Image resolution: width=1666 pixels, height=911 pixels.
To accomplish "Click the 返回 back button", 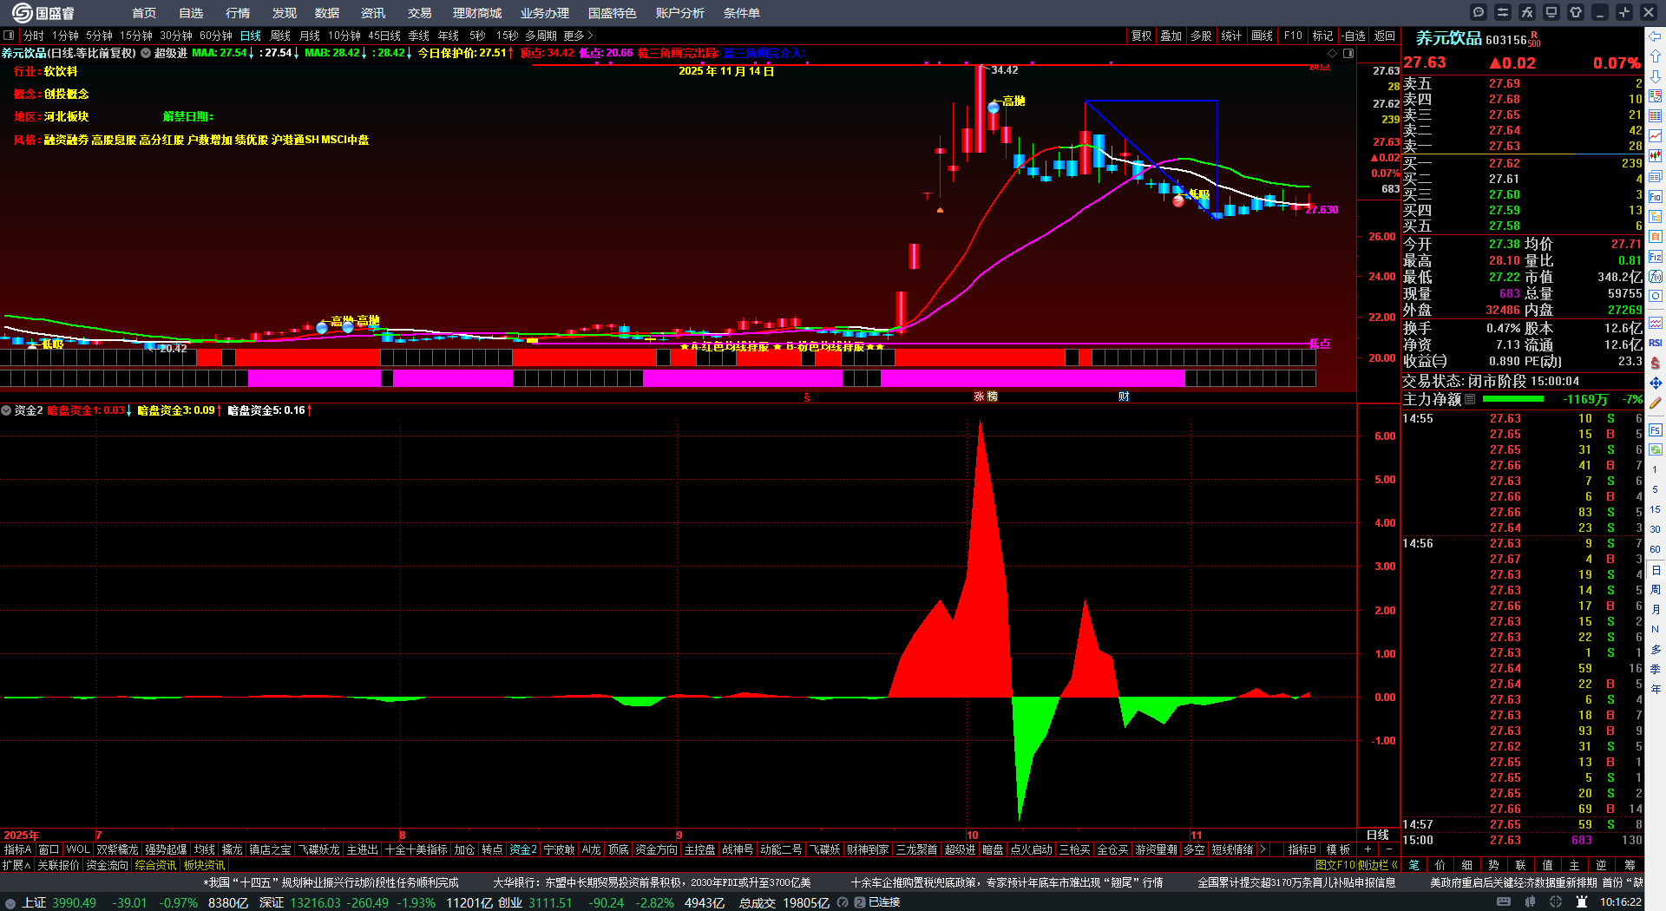I will pyautogui.click(x=1385, y=36).
